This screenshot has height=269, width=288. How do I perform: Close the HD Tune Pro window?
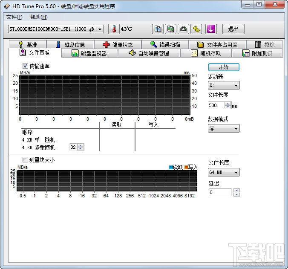(x=275, y=5)
